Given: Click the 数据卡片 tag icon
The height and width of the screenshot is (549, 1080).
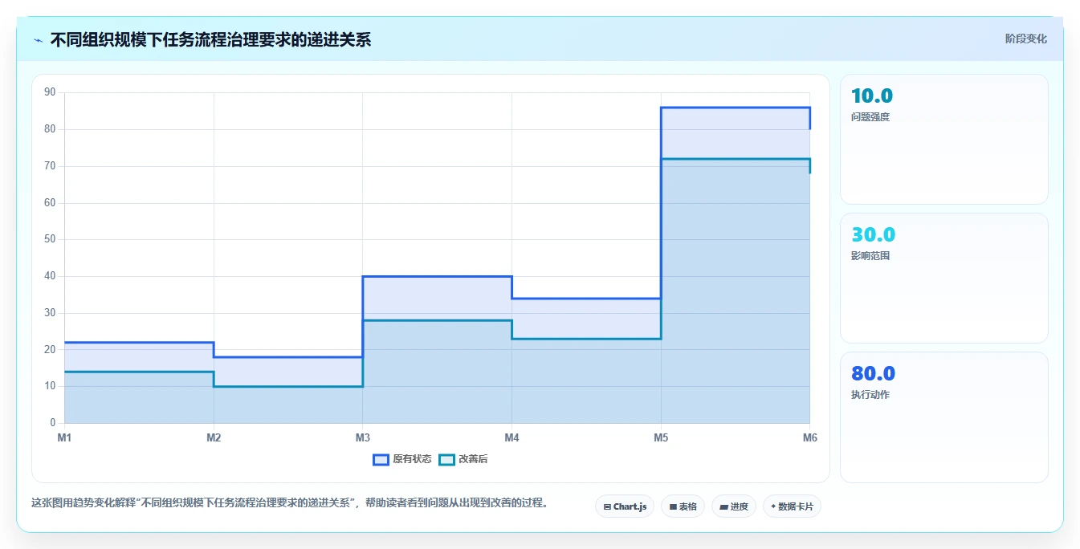Looking at the screenshot, I should (x=773, y=507).
